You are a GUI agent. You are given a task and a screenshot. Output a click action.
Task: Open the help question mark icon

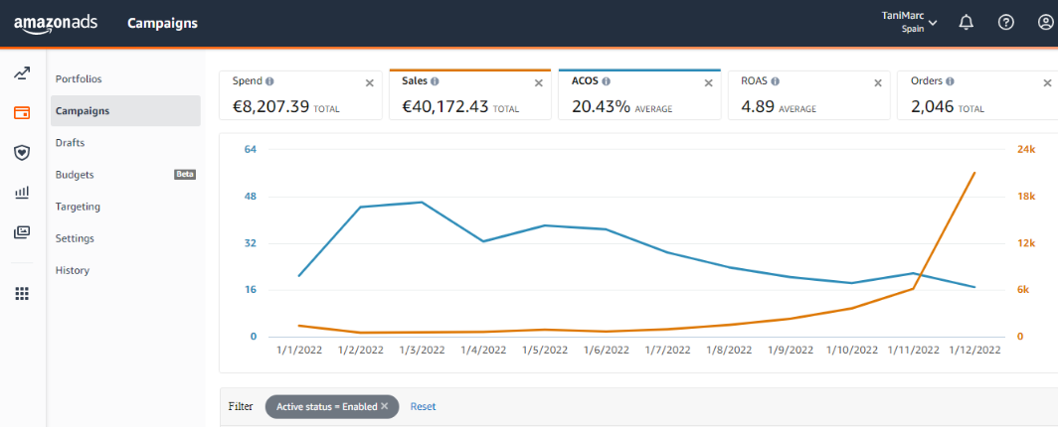click(x=1005, y=23)
